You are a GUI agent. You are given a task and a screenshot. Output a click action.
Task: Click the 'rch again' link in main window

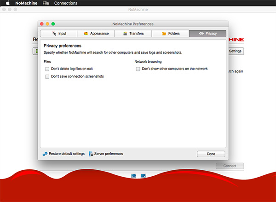pyautogui.click(x=236, y=71)
